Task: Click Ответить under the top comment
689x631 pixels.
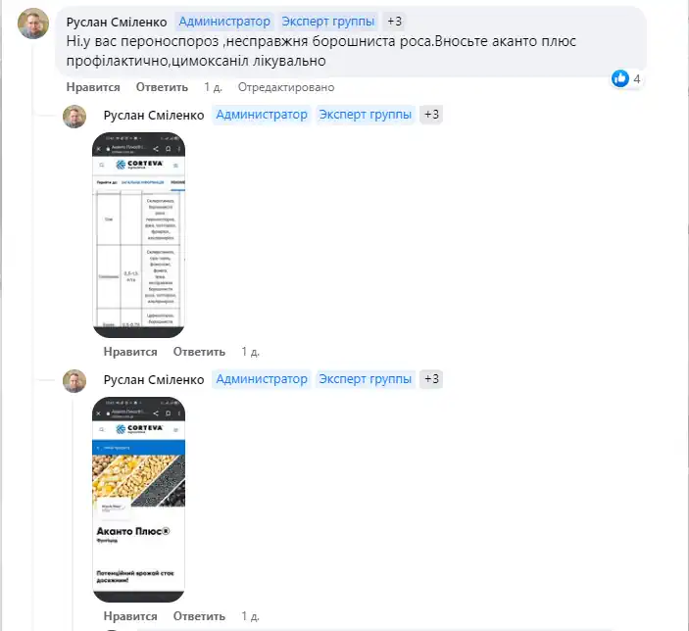Action: point(162,87)
